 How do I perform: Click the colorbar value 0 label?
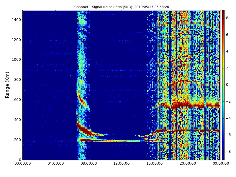(x=227, y=85)
